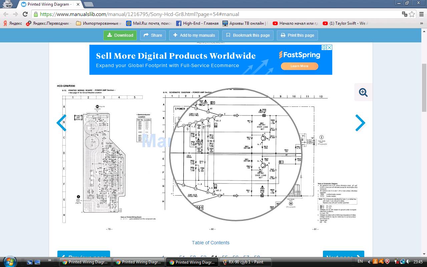The height and width of the screenshot is (267, 427).
Task: Click the Share button
Action: coord(153,35)
